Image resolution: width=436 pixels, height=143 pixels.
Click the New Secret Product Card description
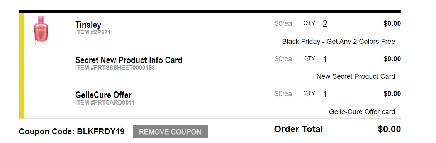[356, 76]
